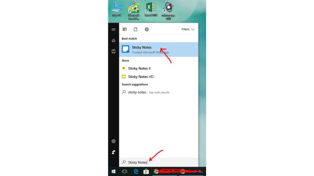The height and width of the screenshot is (176, 314).
Task: Open the Windows Start button
Action: [x=113, y=171]
